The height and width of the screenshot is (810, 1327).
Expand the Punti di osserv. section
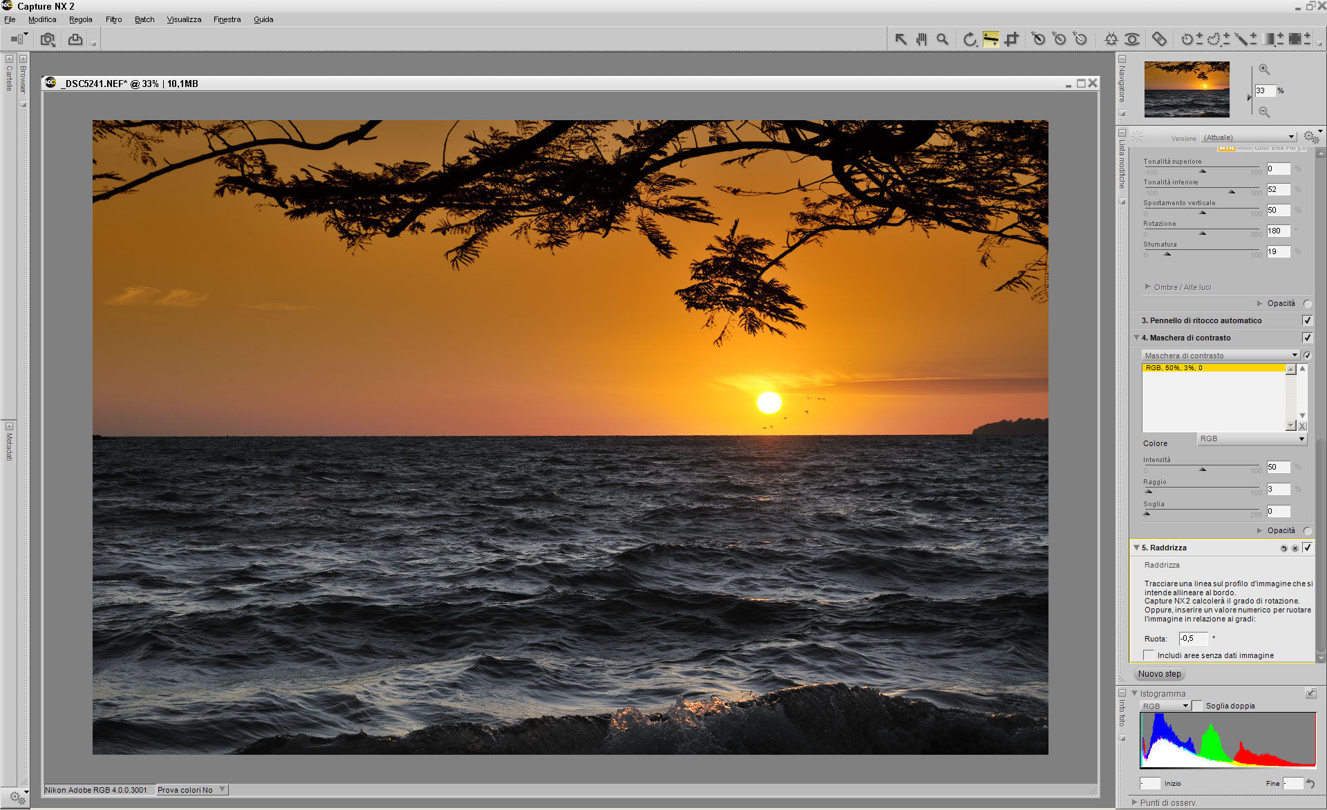[x=1135, y=802]
